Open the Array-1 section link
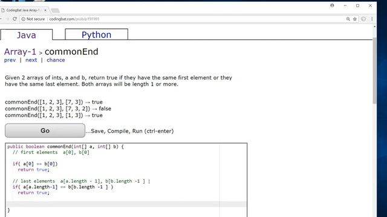The image size is (387, 217). 20,52
